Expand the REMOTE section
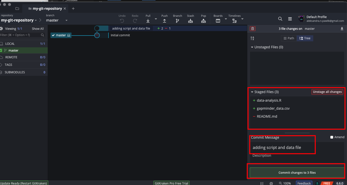347x185 pixels. tap(24, 57)
